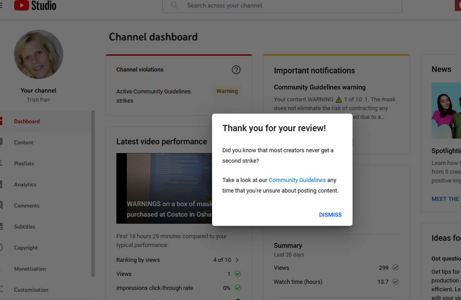The width and height of the screenshot is (461, 300).
Task: Click the 4 of 10 ranking value
Action: point(222,260)
